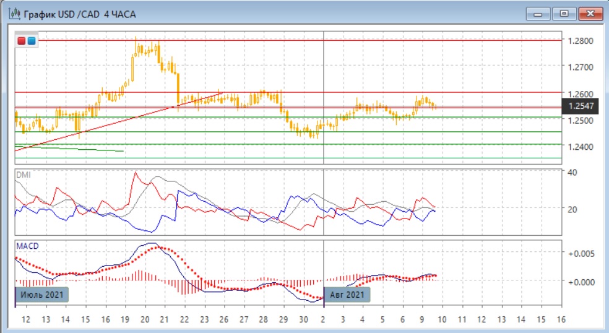
Task: Click the +0.005 MACD scale label
Action: pyautogui.click(x=581, y=253)
